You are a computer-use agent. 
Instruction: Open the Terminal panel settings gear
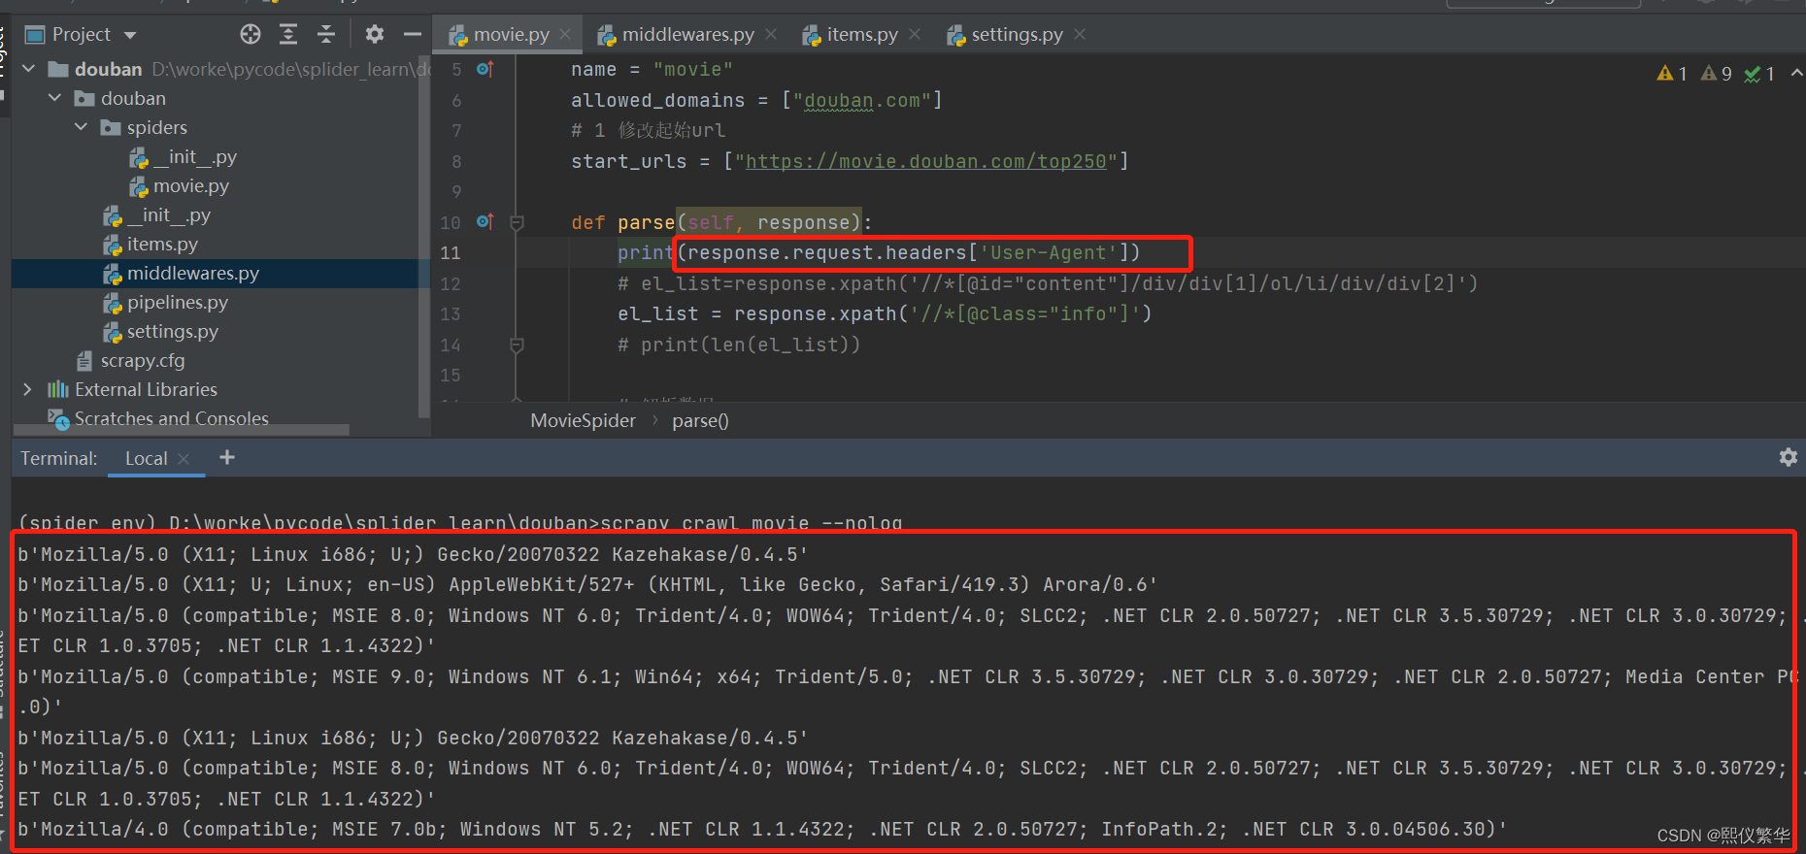(1789, 457)
